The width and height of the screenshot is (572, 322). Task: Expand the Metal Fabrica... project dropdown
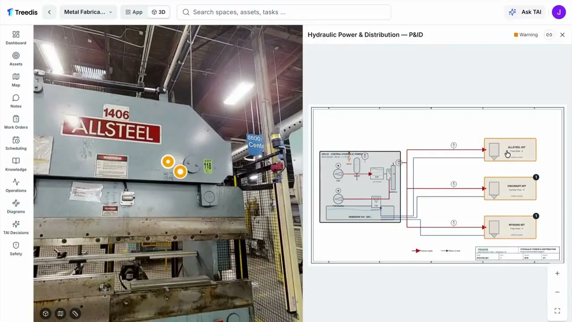point(88,12)
